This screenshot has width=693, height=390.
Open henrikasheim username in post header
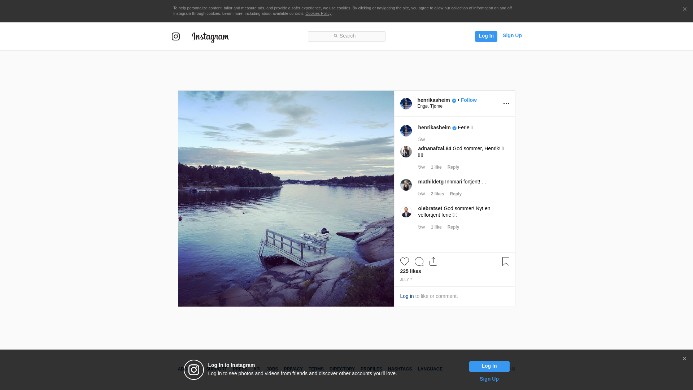[434, 100]
